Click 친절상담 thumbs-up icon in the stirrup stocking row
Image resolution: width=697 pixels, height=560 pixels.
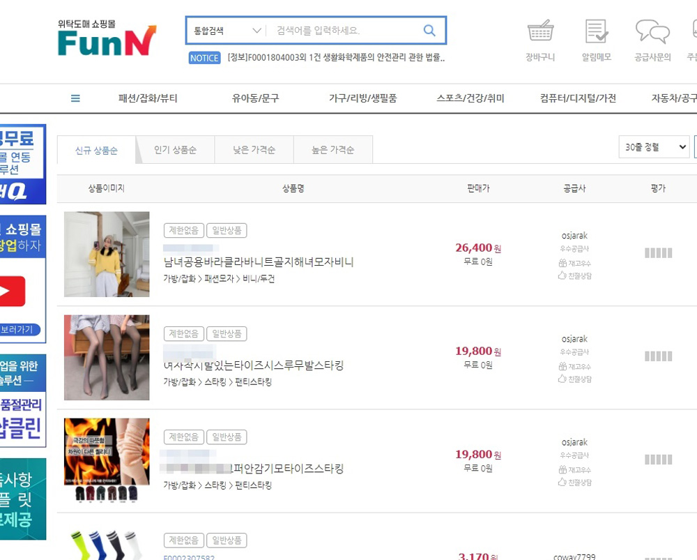[x=562, y=379]
